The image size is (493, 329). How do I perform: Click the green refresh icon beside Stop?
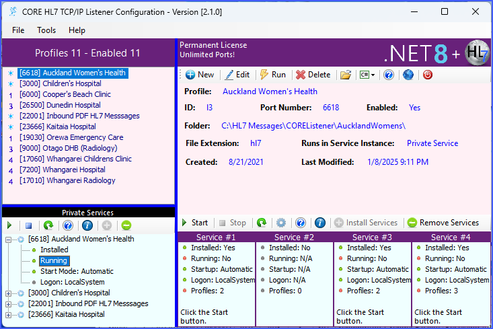click(x=262, y=223)
